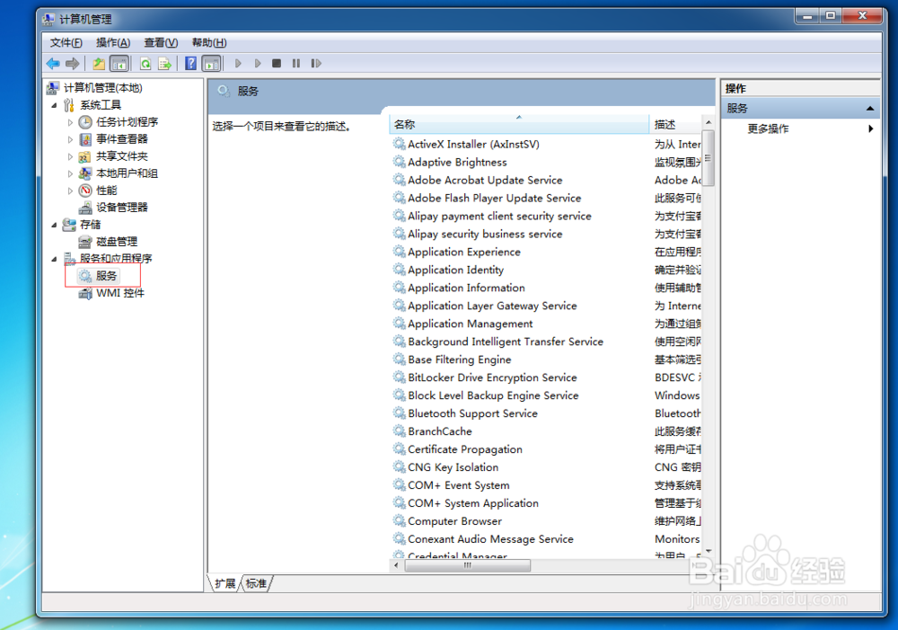Click the Stop service square icon

click(277, 64)
